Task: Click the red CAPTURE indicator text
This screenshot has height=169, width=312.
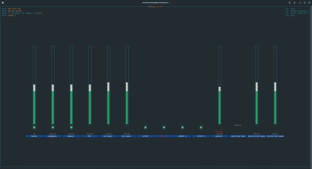Action: 219,132
